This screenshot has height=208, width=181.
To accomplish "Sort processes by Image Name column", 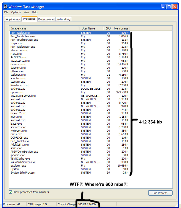I will [44, 28].
